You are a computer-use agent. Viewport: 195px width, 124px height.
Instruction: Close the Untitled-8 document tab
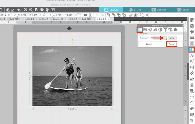point(109,19)
